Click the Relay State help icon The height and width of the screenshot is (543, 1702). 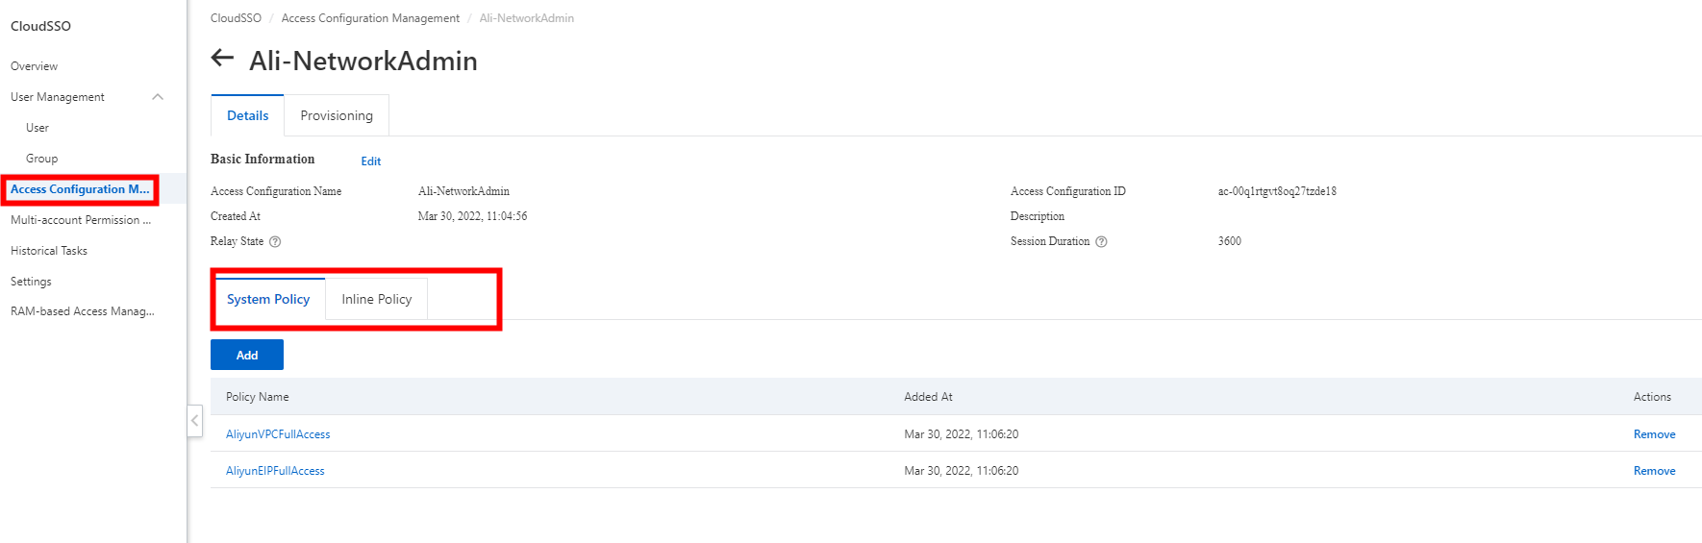pyautogui.click(x=275, y=241)
